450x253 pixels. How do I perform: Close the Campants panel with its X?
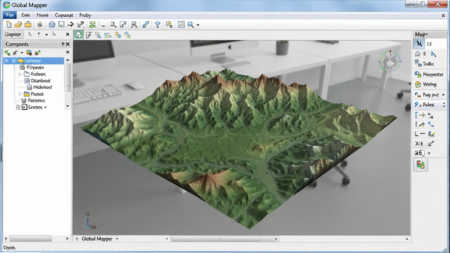67,44
